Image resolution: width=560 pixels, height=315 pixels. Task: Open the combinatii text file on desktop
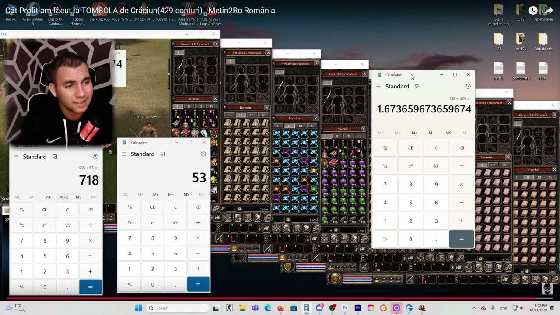(x=521, y=71)
